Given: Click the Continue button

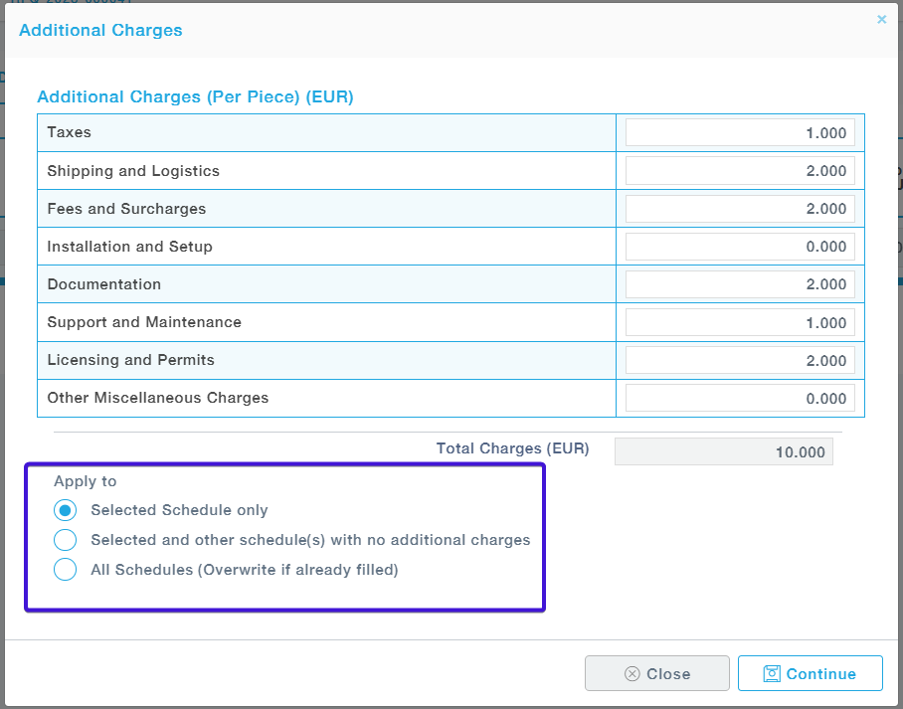Looking at the screenshot, I should point(810,673).
